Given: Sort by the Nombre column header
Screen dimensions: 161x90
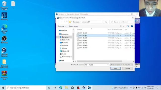Looking at the screenshot, I should [x=79, y=29].
